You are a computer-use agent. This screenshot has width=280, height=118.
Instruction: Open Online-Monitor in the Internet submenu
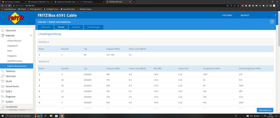point(14,41)
